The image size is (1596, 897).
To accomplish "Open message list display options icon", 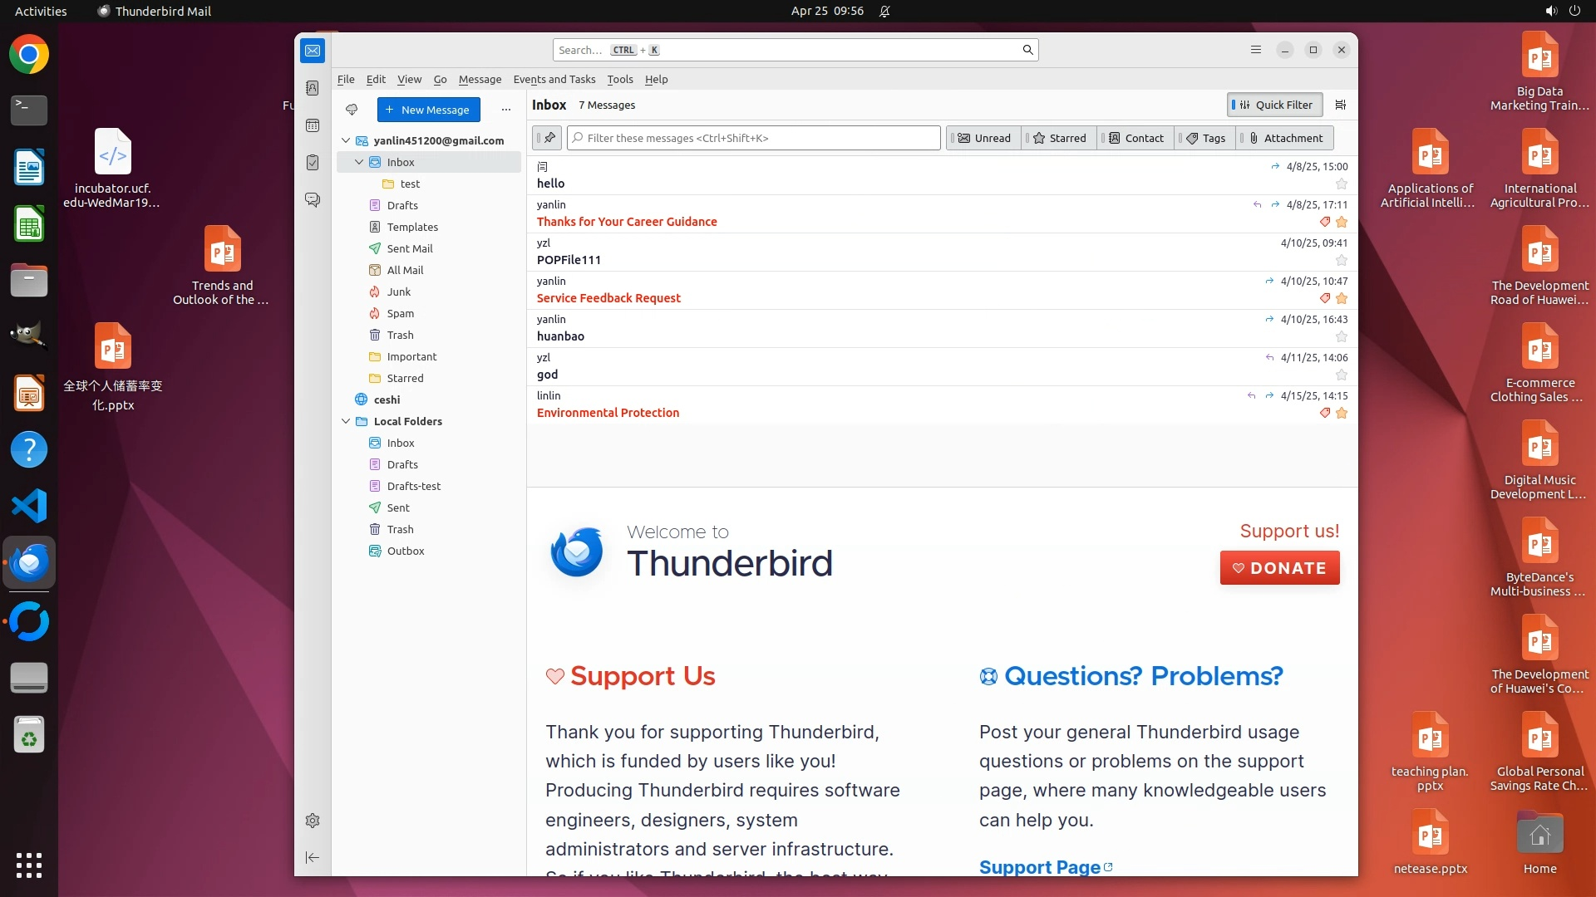I will (x=1340, y=105).
